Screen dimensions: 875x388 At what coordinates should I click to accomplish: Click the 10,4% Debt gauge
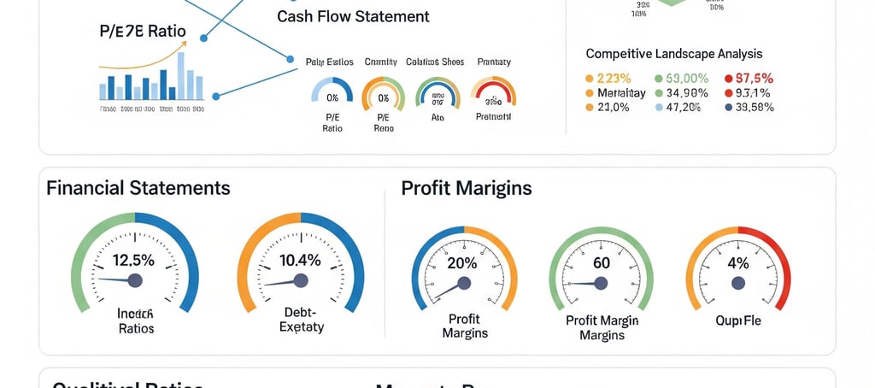pyautogui.click(x=301, y=262)
